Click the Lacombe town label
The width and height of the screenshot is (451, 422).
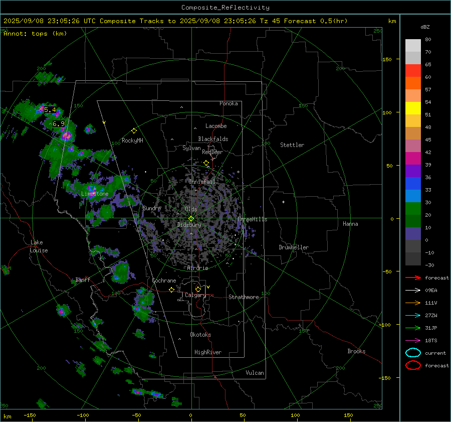tap(216, 126)
